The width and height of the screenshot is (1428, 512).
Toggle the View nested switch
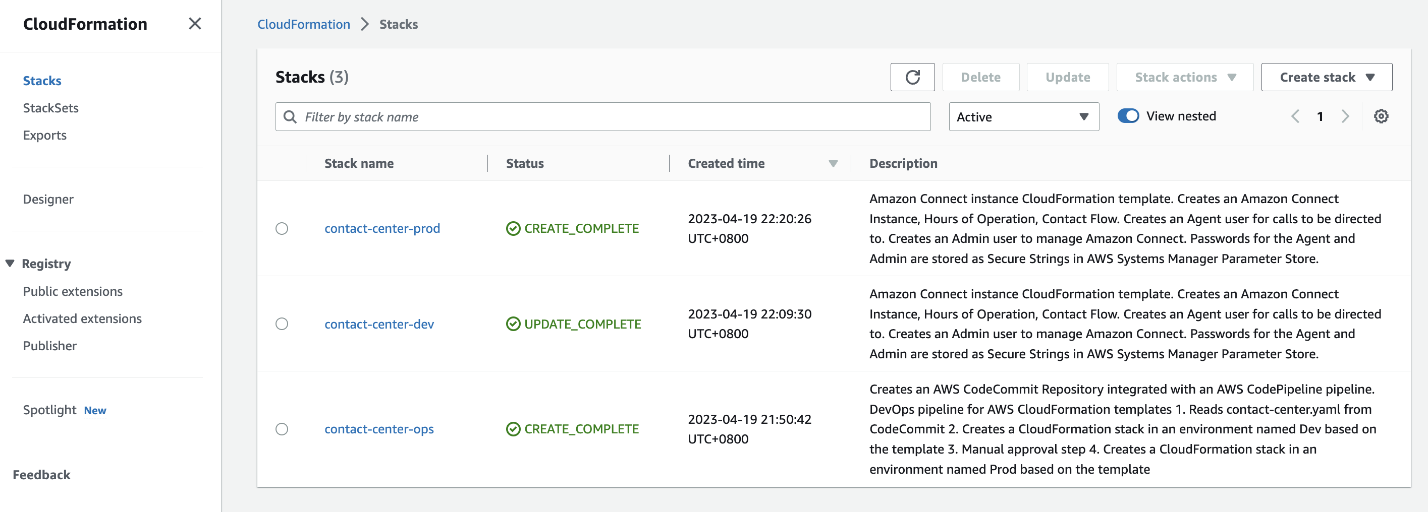(x=1128, y=116)
